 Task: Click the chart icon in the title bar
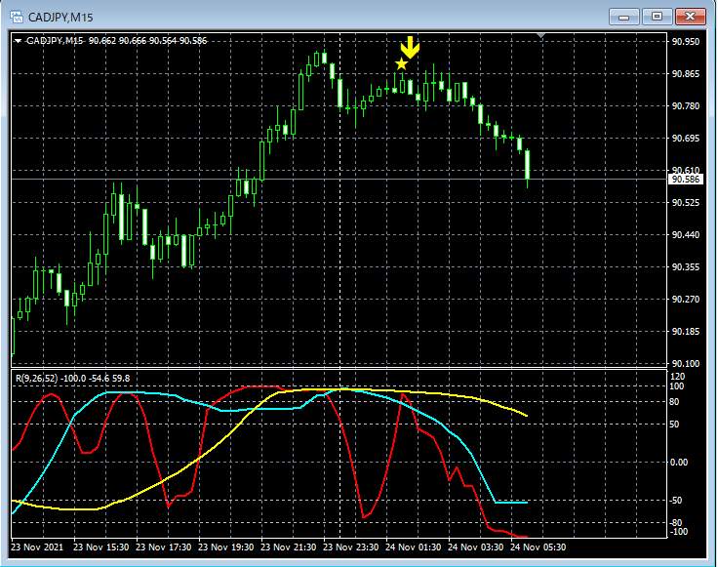[17, 17]
